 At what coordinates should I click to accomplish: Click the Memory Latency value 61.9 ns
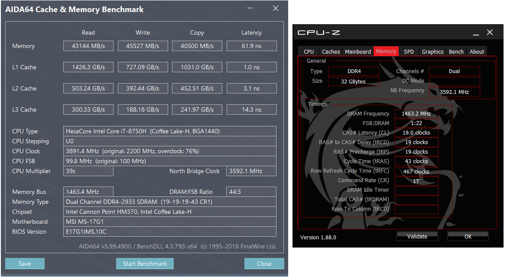coord(252,46)
